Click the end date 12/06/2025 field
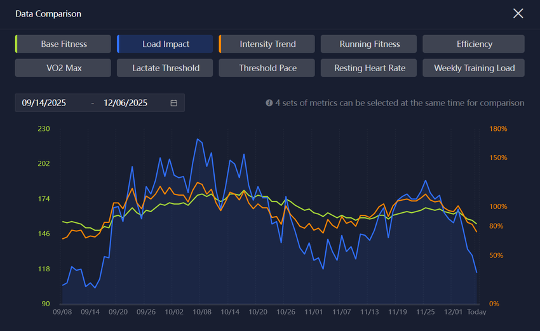The width and height of the screenshot is (540, 331). pyautogui.click(x=125, y=103)
